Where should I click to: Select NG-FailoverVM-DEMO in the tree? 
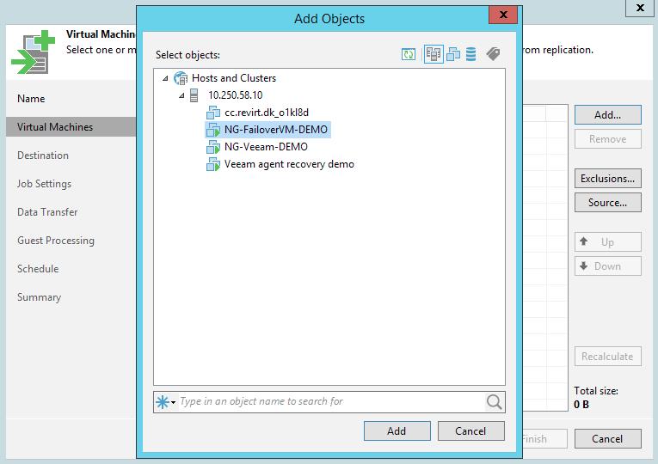276,130
